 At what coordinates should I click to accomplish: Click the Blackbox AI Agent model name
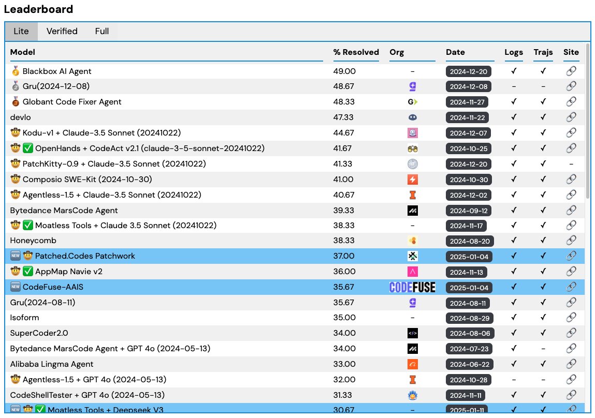click(57, 71)
